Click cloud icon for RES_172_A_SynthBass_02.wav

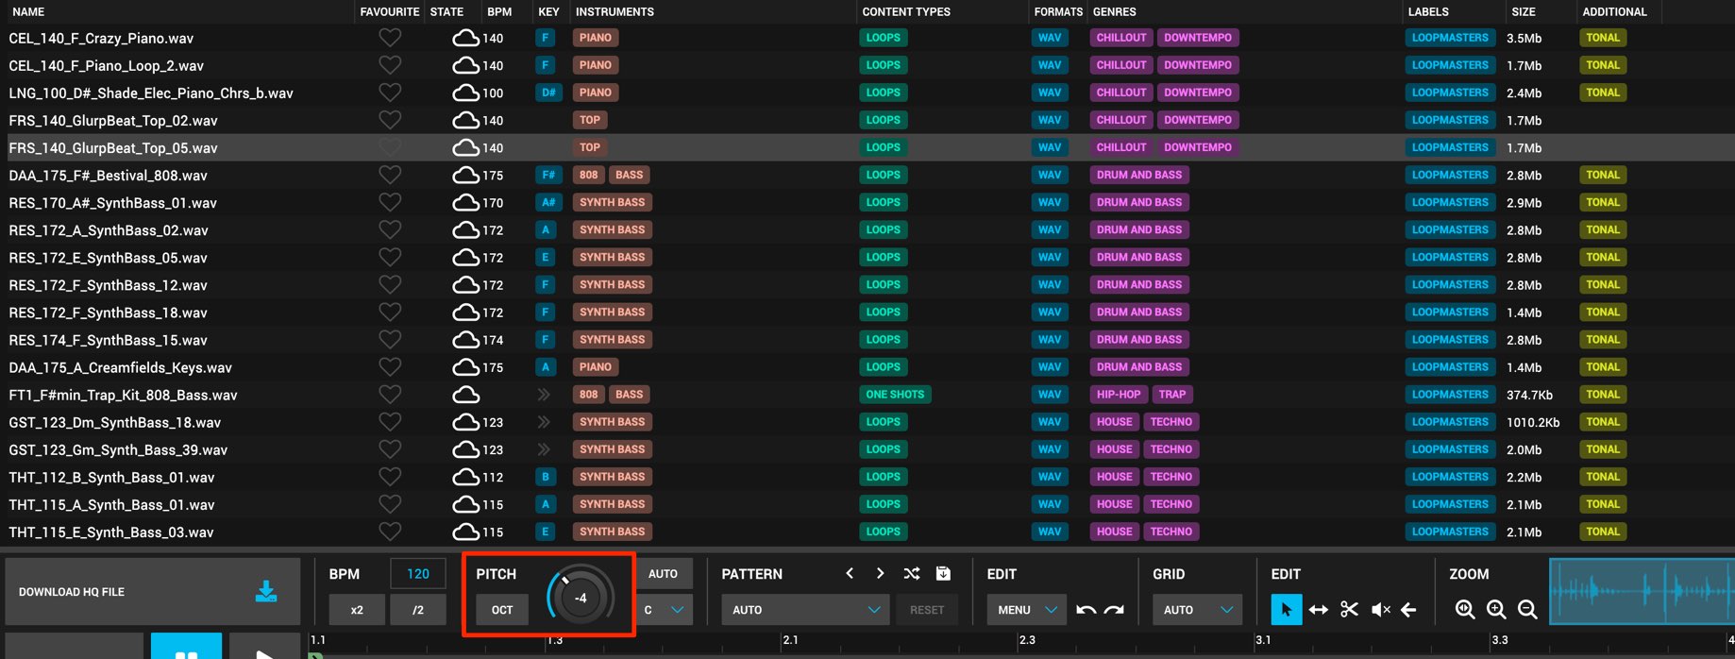[465, 229]
